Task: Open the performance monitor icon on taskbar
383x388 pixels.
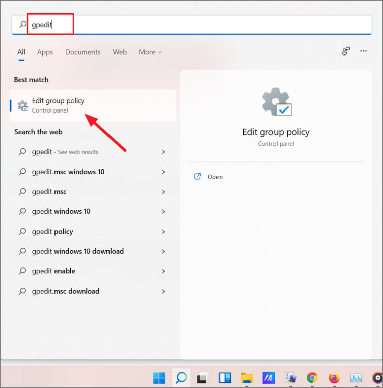Action: pos(356,378)
